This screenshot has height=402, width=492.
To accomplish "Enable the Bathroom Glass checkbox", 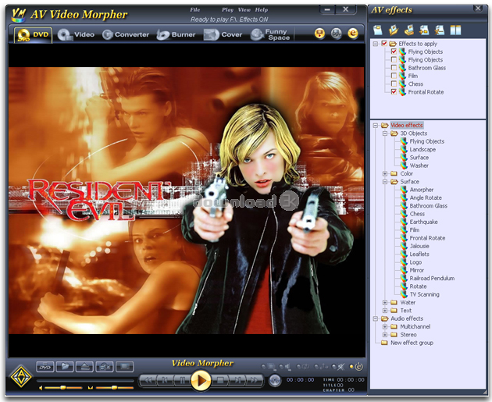I will click(x=394, y=68).
